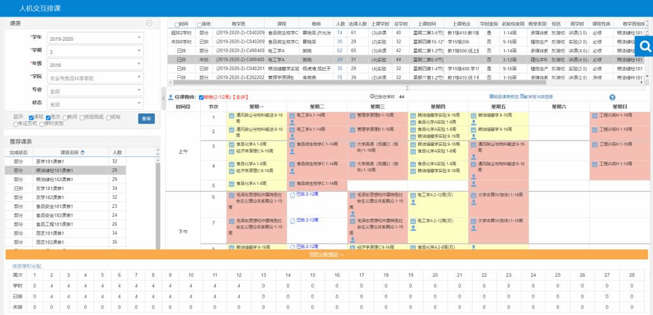Click calendar icon of 食品化学A, Monday period 5

pos(231,184)
